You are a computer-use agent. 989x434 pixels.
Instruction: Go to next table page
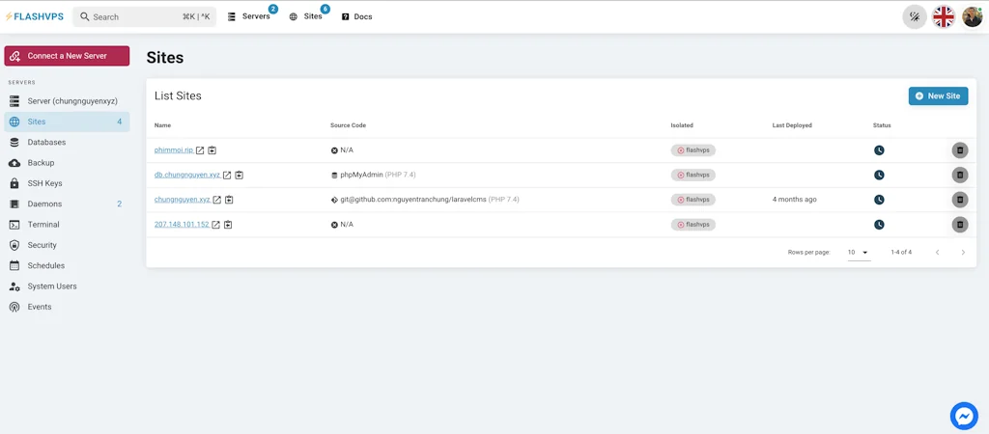(x=963, y=252)
